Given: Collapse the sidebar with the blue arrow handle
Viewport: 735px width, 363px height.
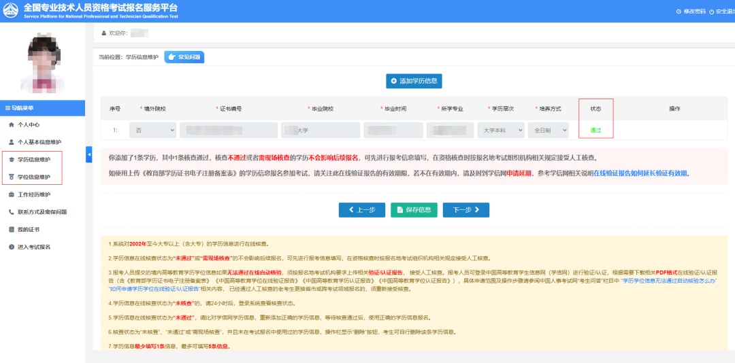Looking at the screenshot, I should (x=89, y=155).
